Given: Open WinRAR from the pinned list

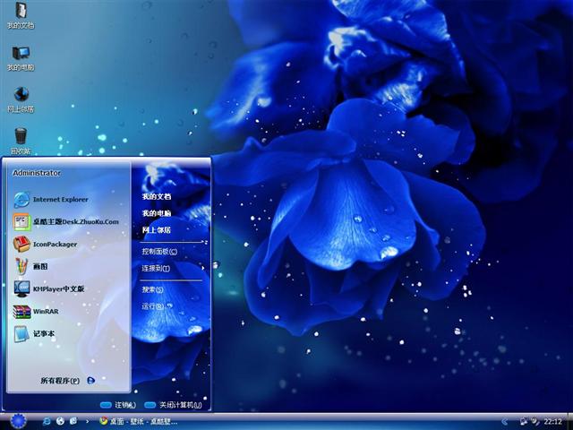Looking at the screenshot, I should coord(45,311).
